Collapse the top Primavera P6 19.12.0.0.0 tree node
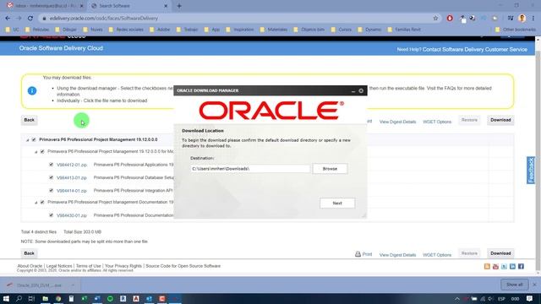This screenshot has height=304, width=541. click(x=28, y=140)
